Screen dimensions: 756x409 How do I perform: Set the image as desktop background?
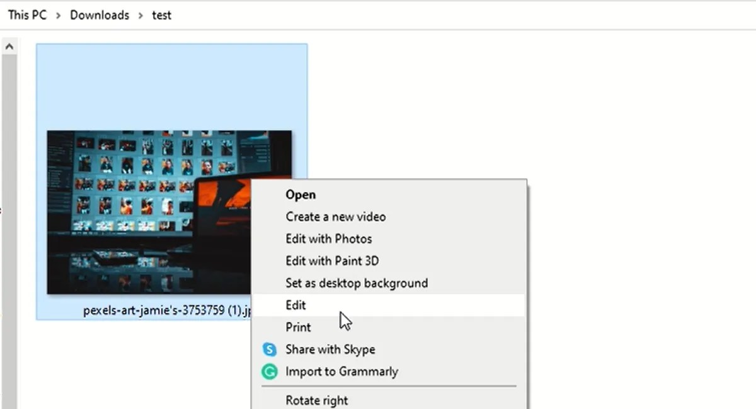357,283
